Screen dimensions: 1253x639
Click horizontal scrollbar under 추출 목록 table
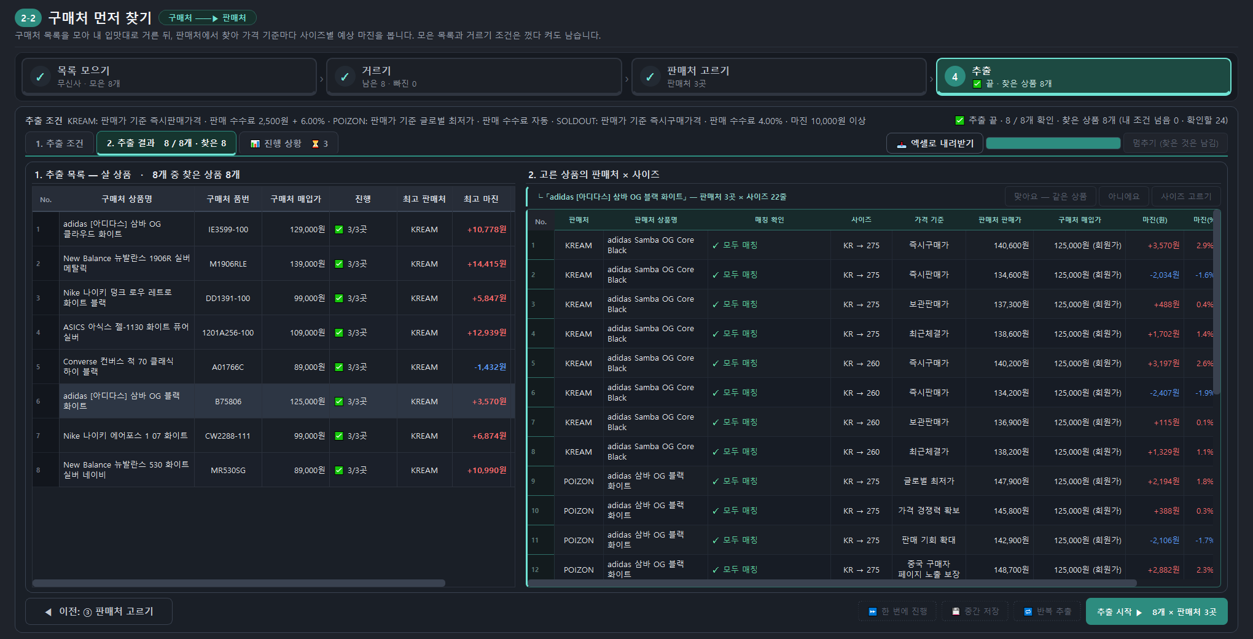(x=238, y=583)
